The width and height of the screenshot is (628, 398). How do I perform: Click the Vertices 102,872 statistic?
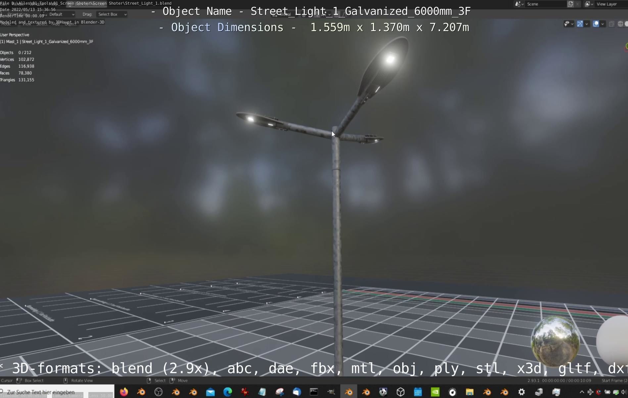point(17,60)
